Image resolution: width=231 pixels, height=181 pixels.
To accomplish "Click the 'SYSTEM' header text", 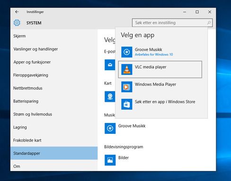I will click(34, 23).
